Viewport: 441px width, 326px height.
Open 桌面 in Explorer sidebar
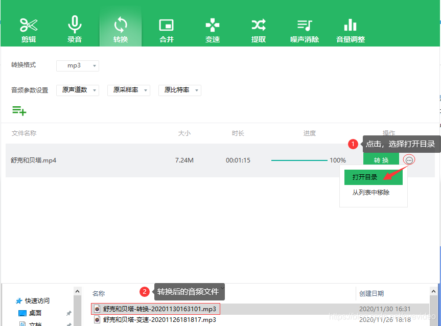click(35, 313)
